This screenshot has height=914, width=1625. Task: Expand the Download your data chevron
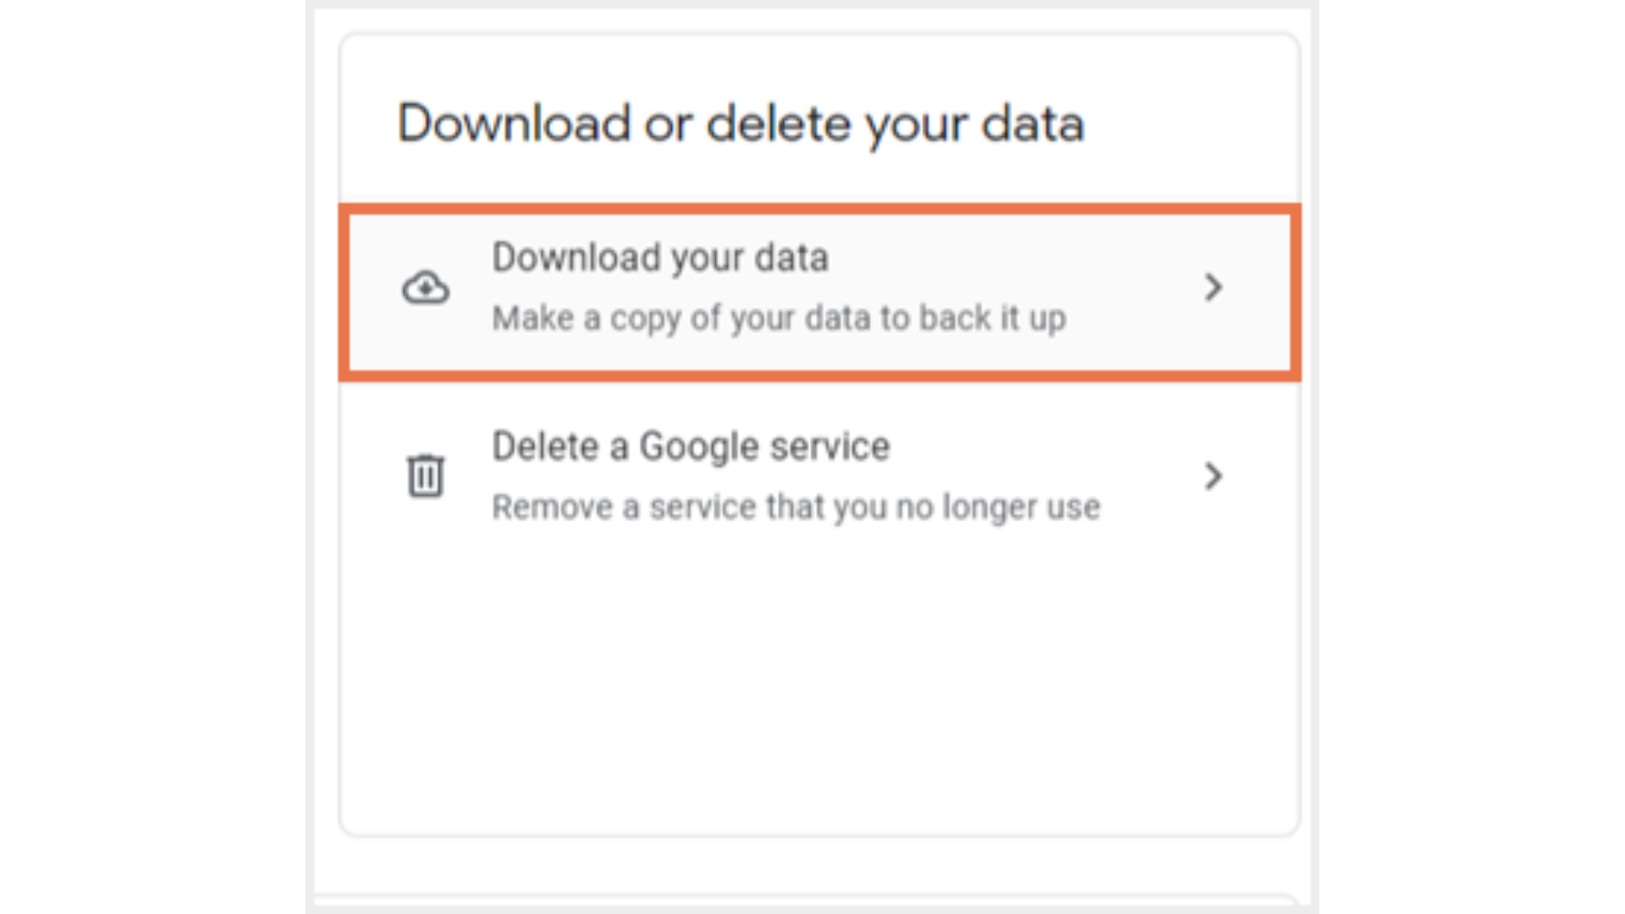click(x=1213, y=288)
